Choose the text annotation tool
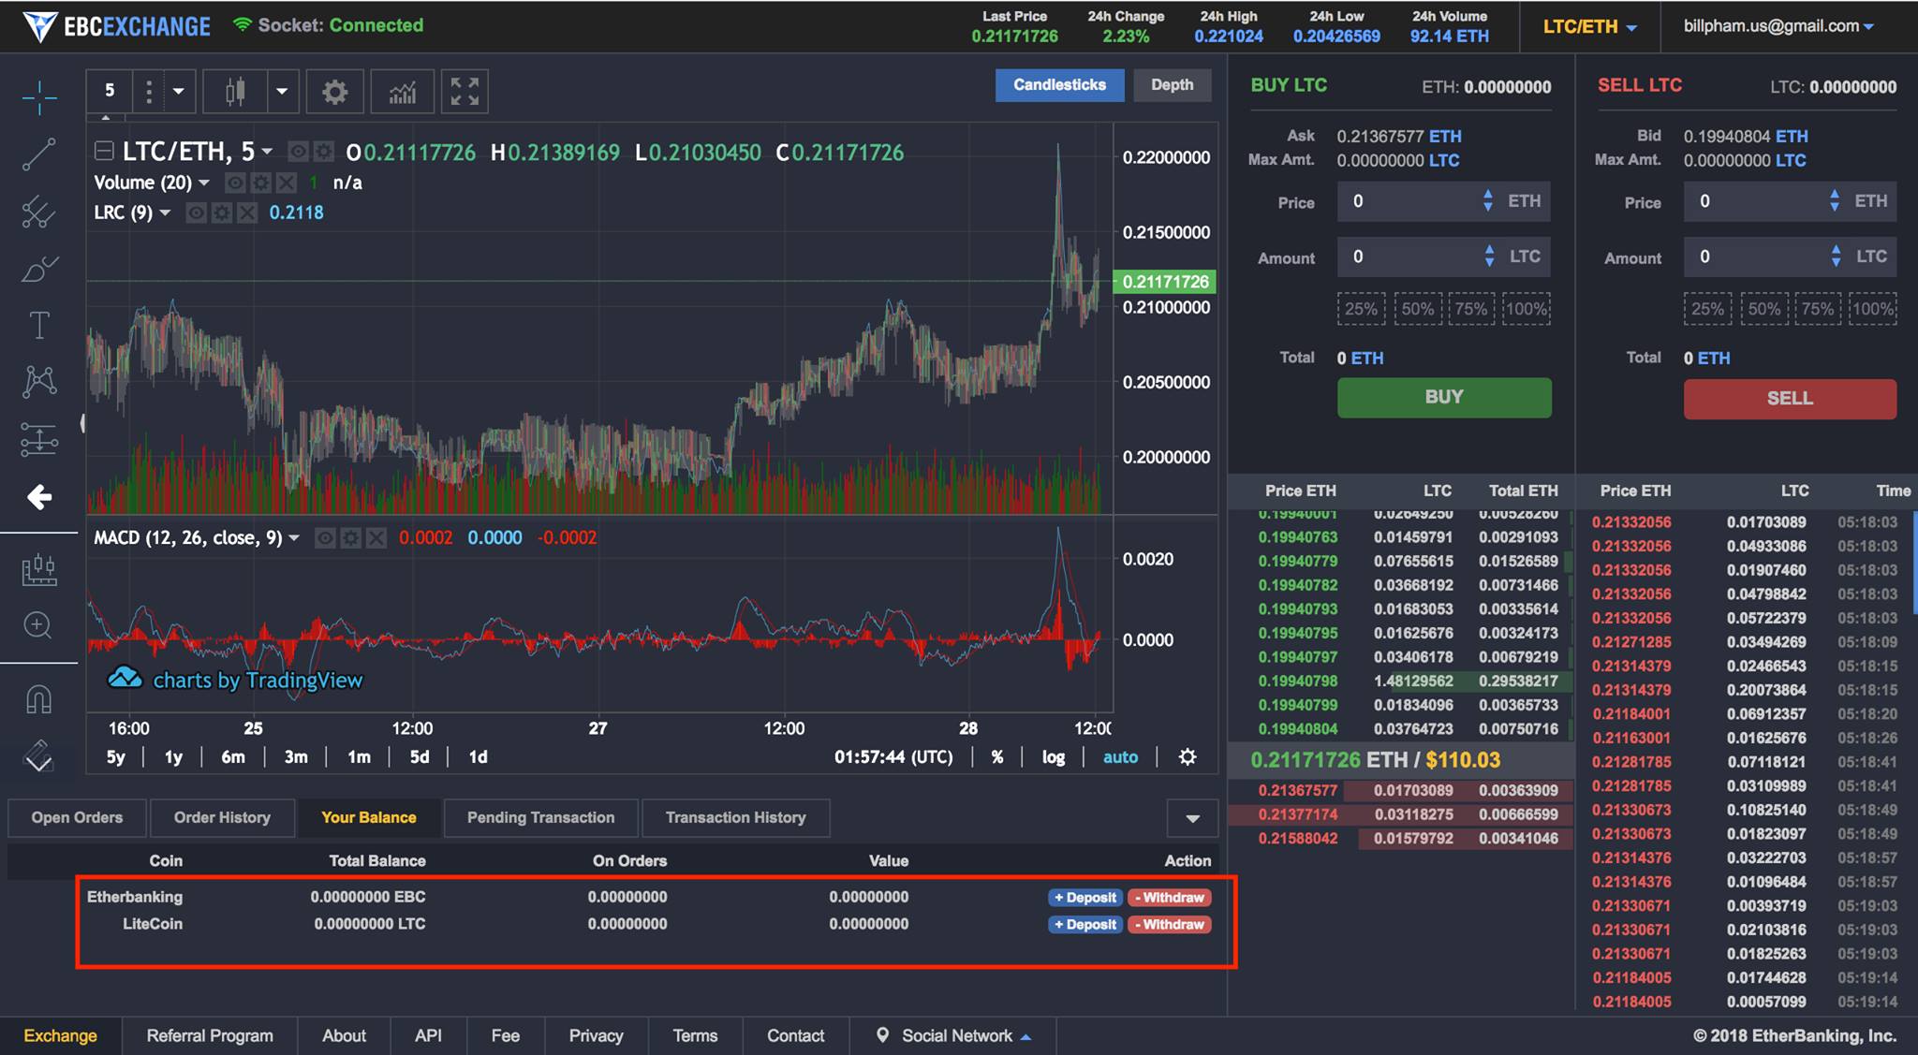 click(38, 325)
